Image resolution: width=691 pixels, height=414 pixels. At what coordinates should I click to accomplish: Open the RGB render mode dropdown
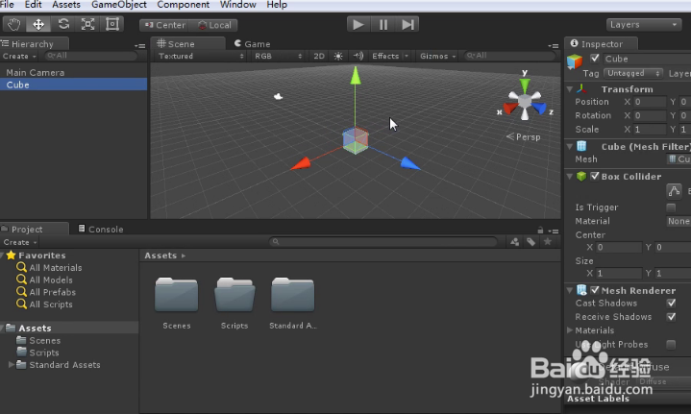(x=278, y=56)
